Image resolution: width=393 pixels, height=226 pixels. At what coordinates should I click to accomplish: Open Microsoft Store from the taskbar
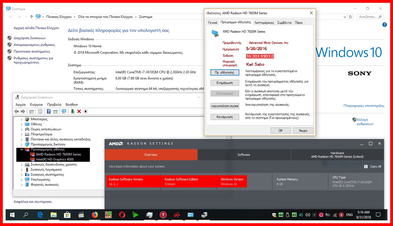point(67,215)
